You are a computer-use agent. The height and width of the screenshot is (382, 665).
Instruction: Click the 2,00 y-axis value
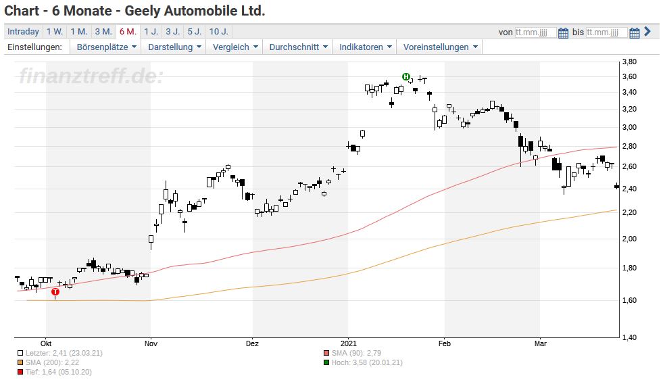pyautogui.click(x=629, y=239)
